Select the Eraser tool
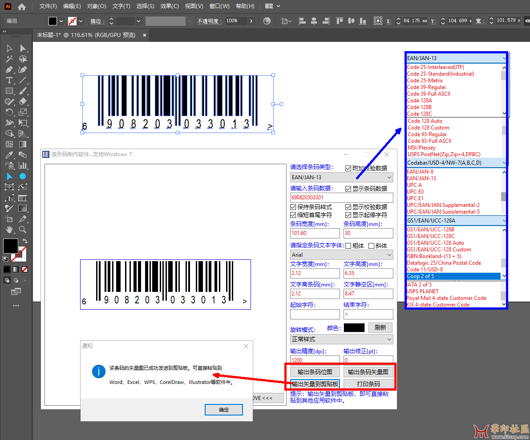The image size is (530, 440). 23,101
